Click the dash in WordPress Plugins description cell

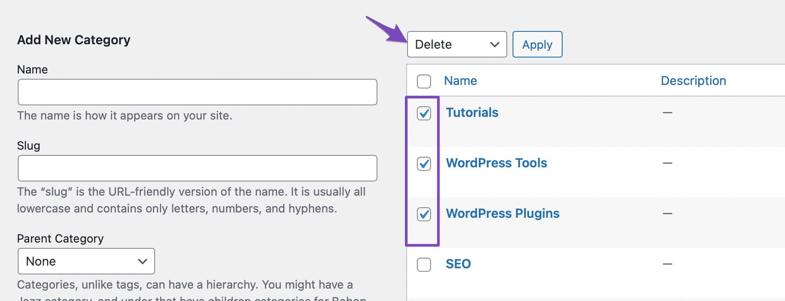668,214
